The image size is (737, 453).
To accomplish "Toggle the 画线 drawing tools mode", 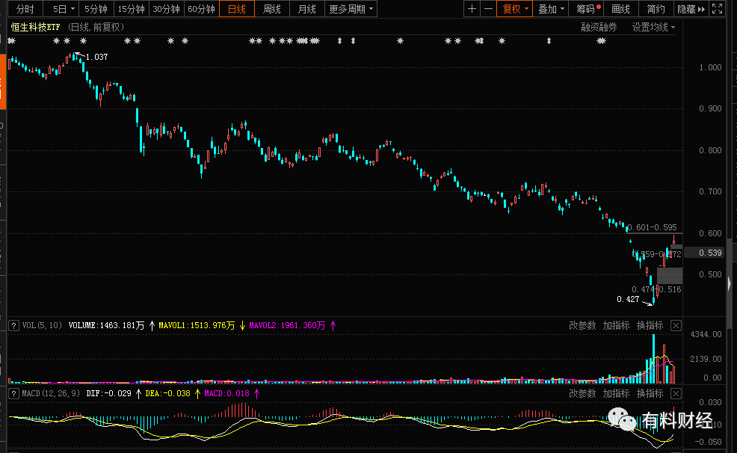I will tap(620, 9).
